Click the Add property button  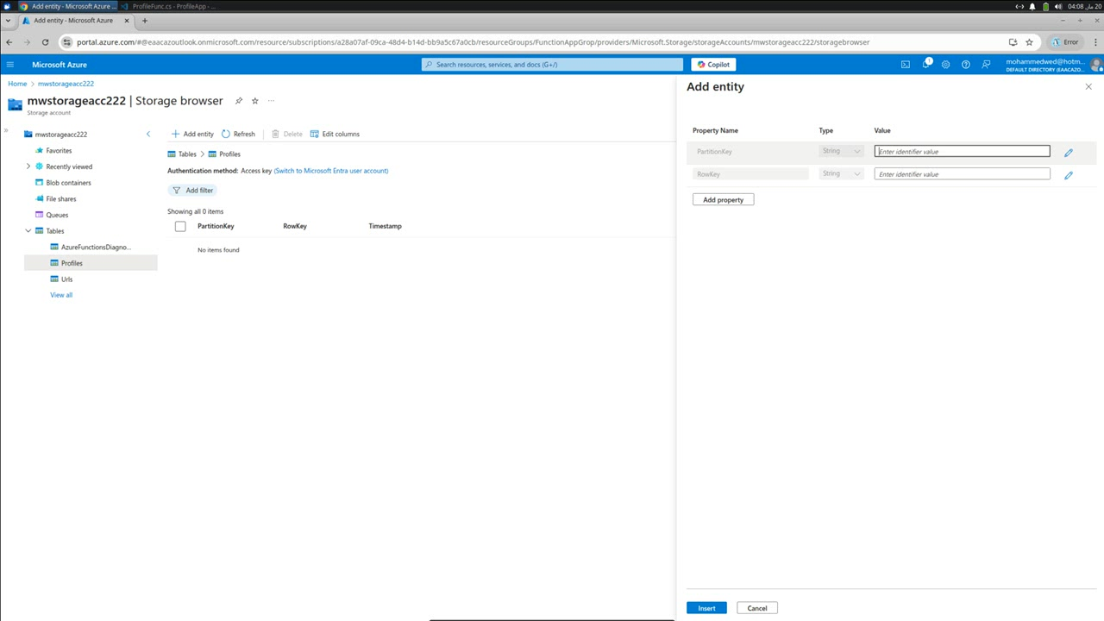723,199
